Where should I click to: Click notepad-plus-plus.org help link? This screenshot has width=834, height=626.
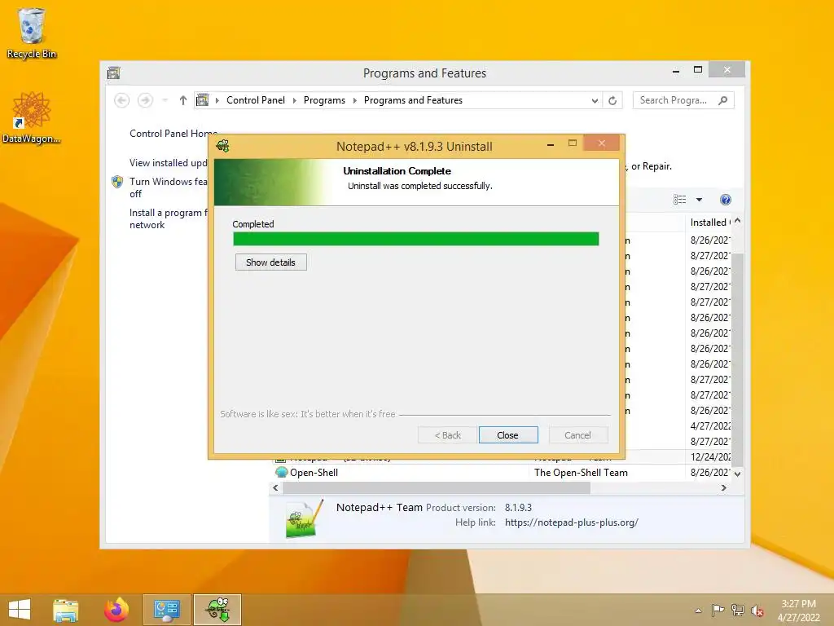[571, 522]
